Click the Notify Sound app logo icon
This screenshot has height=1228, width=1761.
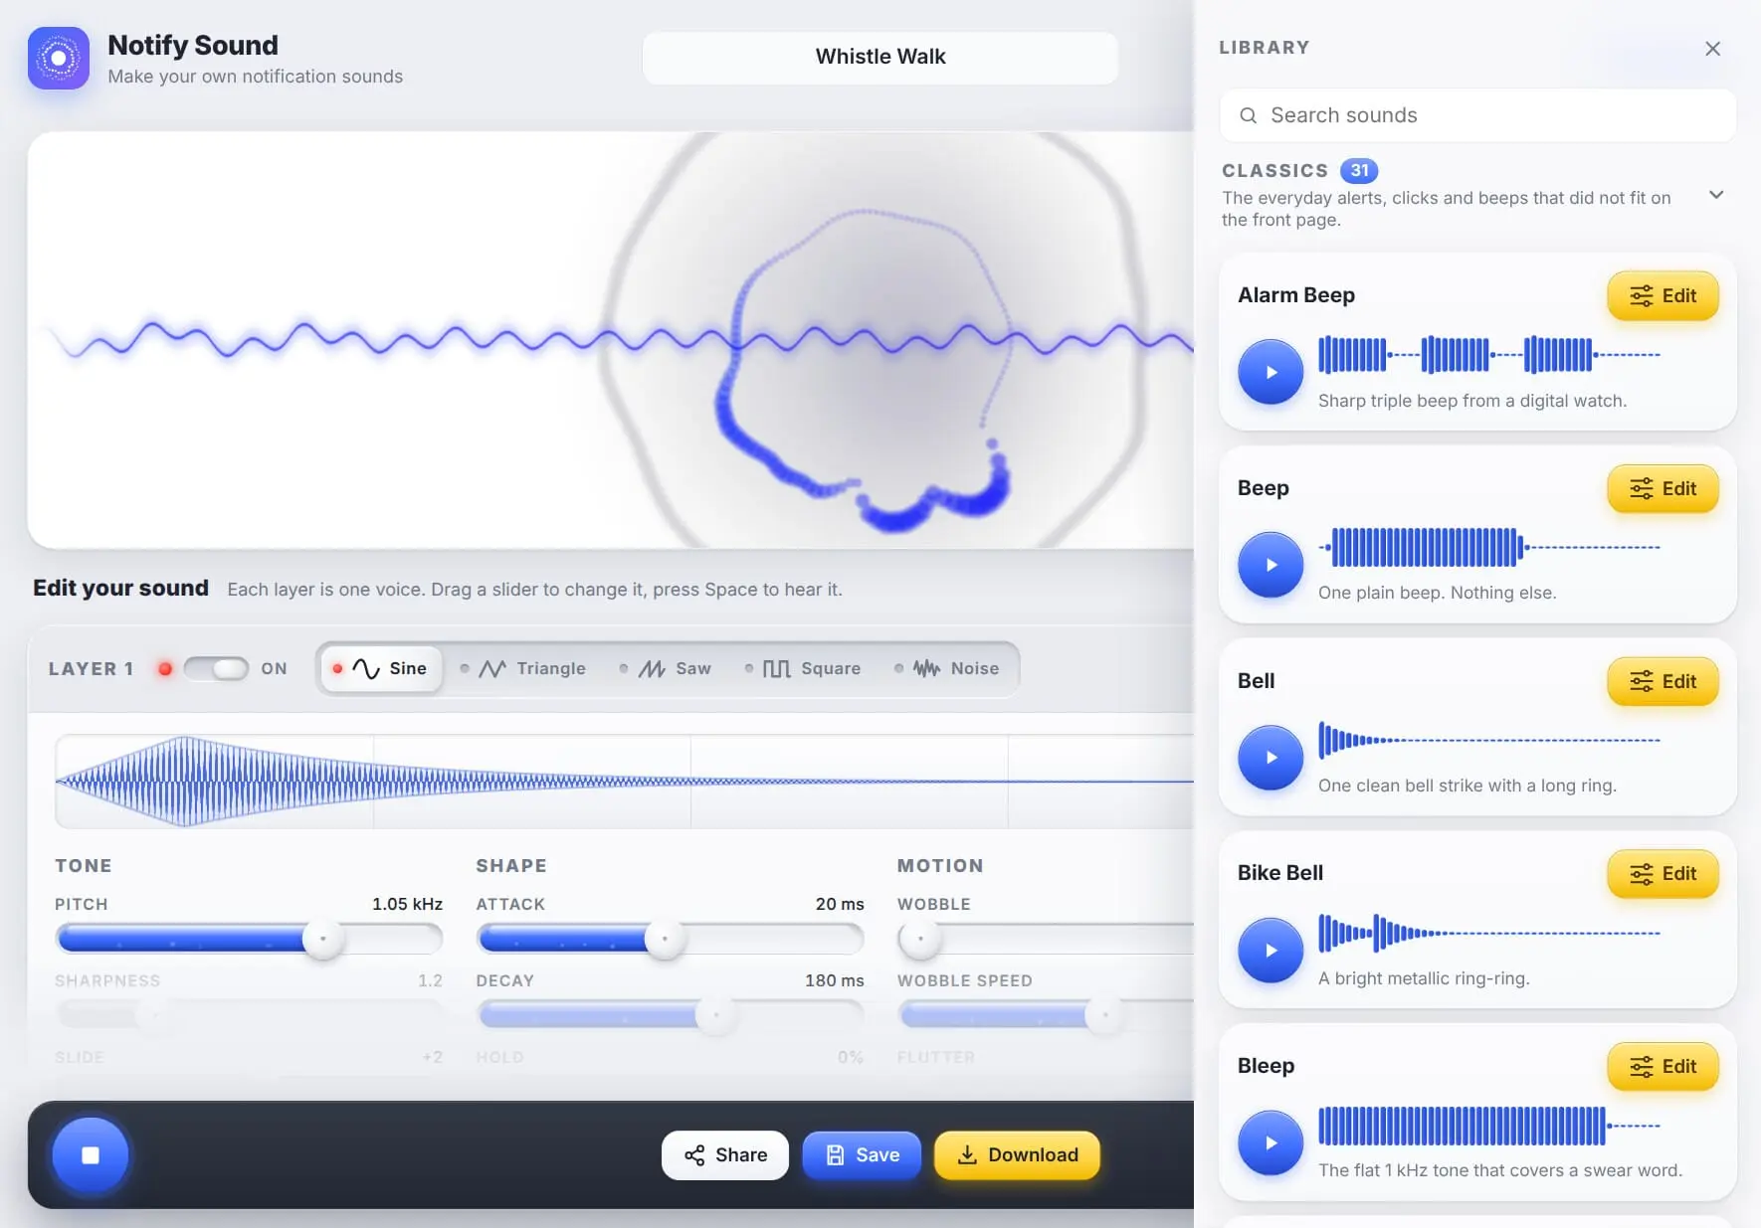[x=59, y=59]
